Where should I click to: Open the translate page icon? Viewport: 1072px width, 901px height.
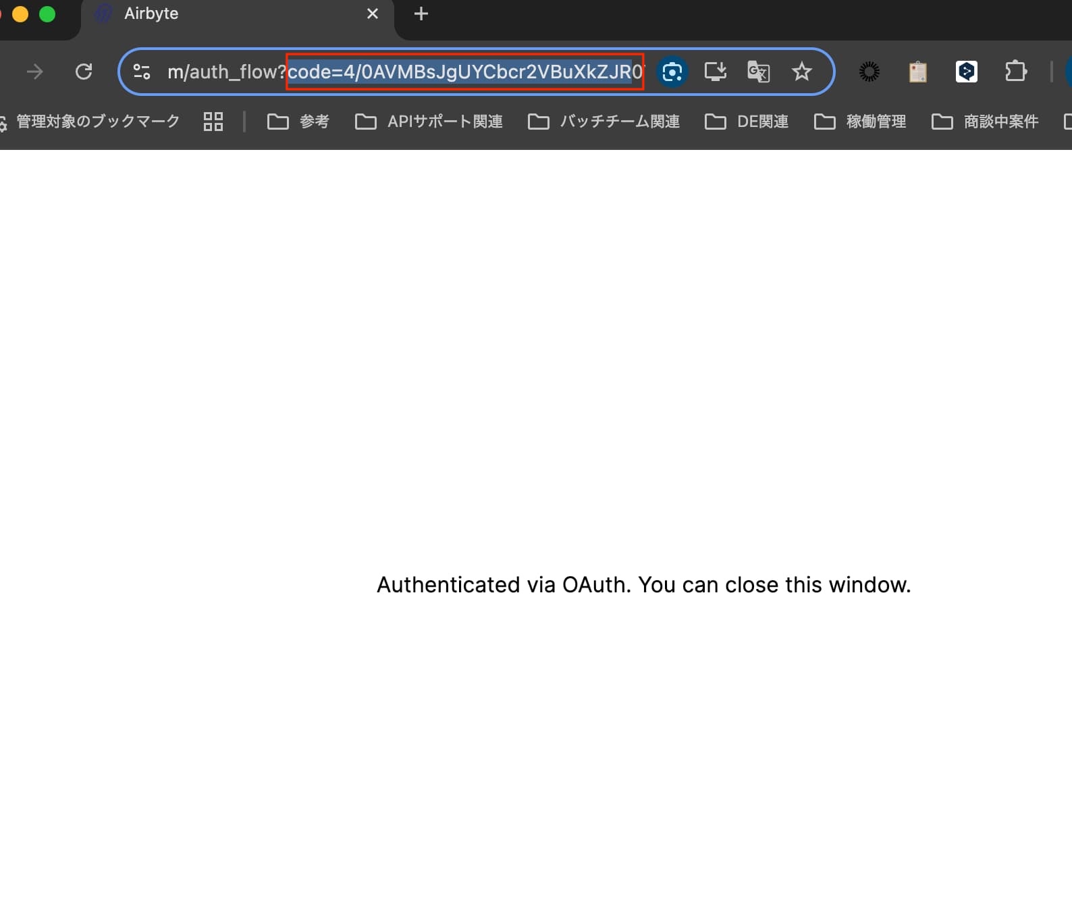tap(758, 72)
